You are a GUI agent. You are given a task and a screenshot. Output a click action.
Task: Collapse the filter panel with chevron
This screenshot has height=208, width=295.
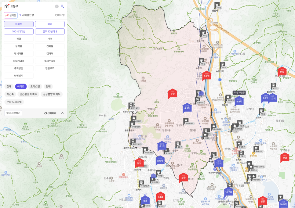(62, 113)
